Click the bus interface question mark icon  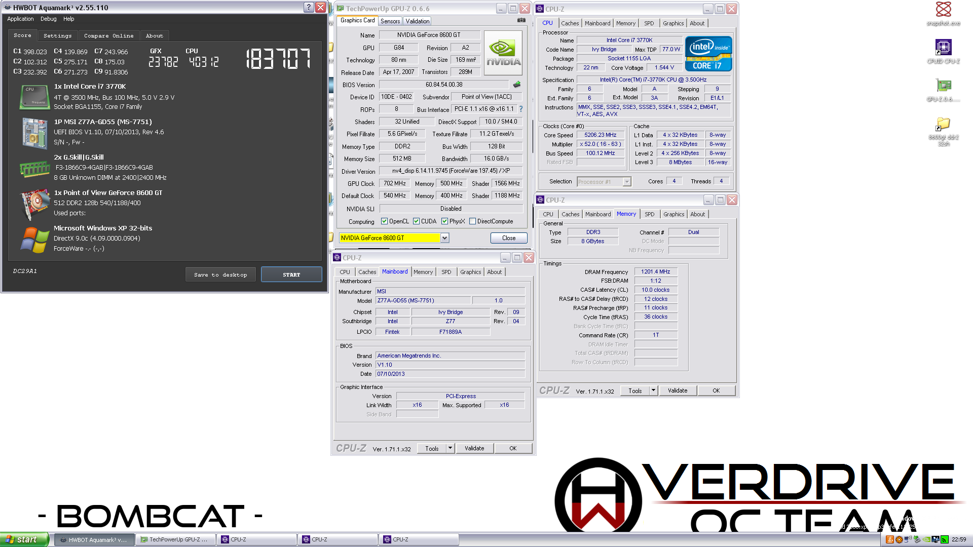click(x=520, y=109)
